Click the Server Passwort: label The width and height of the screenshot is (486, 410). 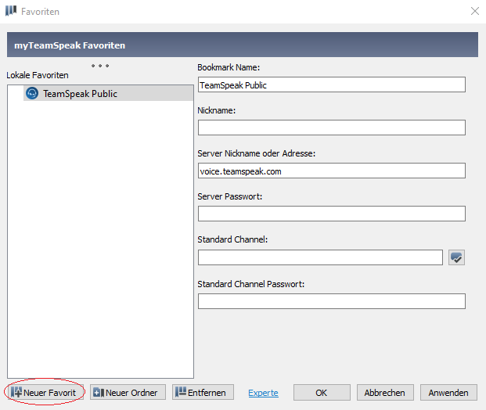(x=229, y=197)
